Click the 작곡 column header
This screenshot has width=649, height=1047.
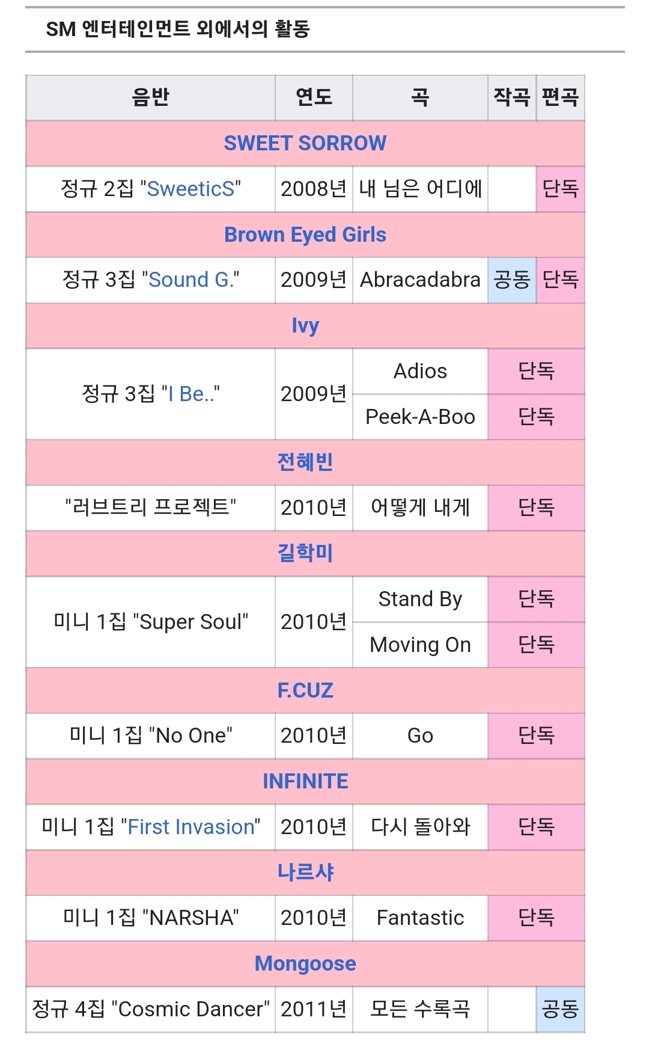tap(511, 97)
